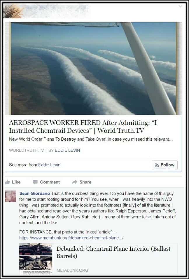Open Sean Giordano's profile name link
189x279 pixels.
click(35, 193)
